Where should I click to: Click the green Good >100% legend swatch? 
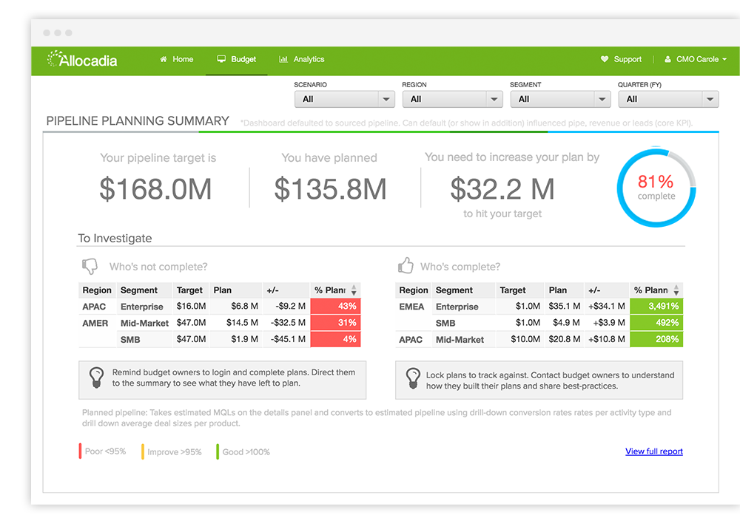[x=218, y=451]
